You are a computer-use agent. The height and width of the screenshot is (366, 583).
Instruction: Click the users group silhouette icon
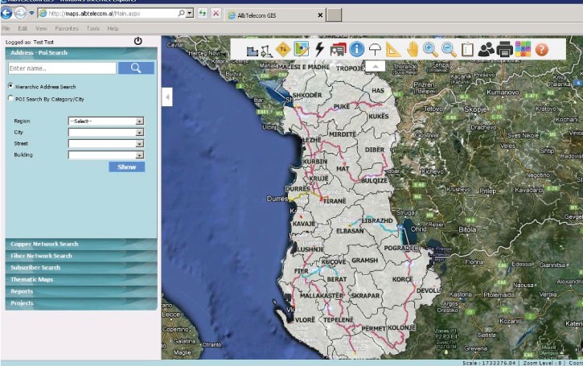pyautogui.click(x=486, y=49)
